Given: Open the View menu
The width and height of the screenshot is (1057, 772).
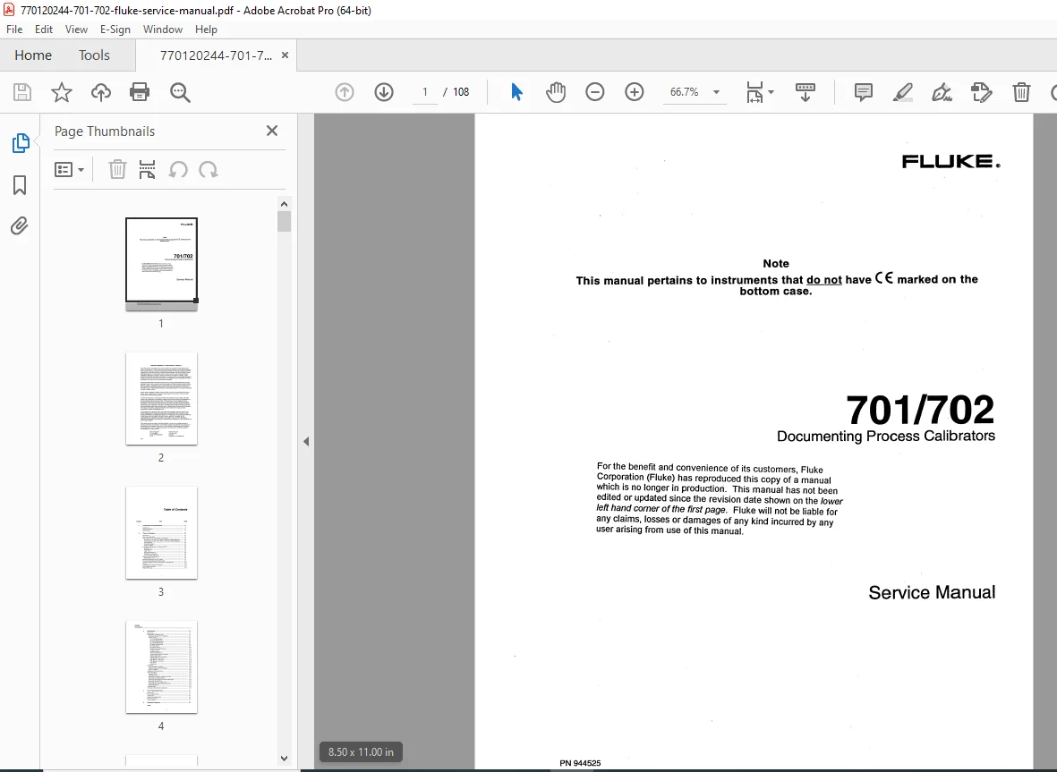Looking at the screenshot, I should (76, 30).
